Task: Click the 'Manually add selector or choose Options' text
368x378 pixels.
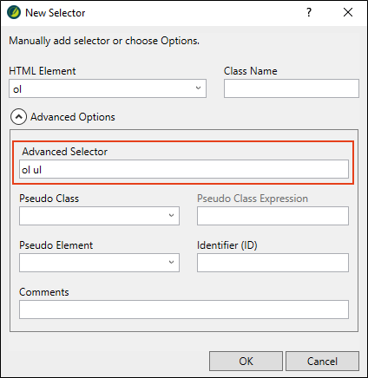Action: pos(104,41)
